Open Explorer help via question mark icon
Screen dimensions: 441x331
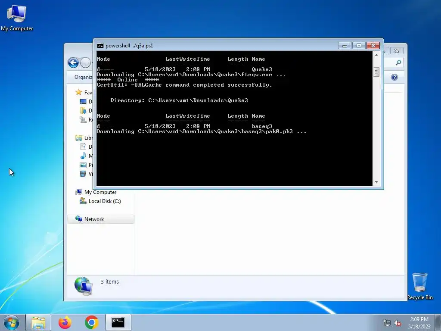[x=394, y=77]
